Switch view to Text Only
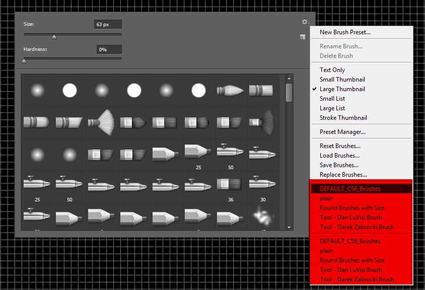 (x=332, y=70)
